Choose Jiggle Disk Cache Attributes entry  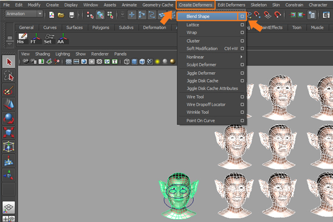tap(212, 88)
